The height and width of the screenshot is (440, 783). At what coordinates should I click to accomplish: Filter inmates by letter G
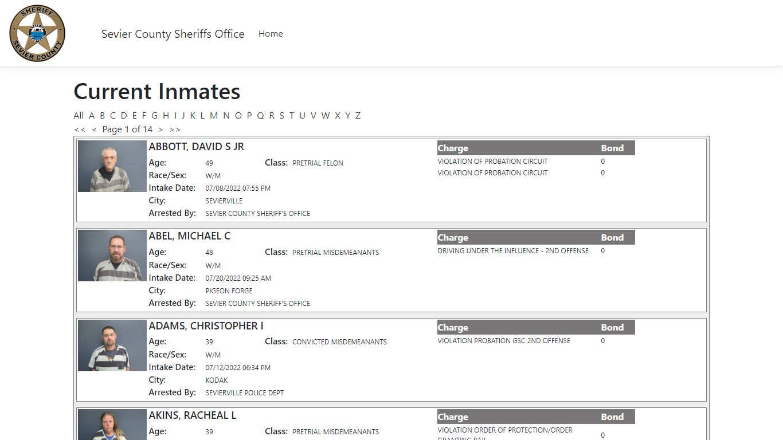(x=154, y=115)
